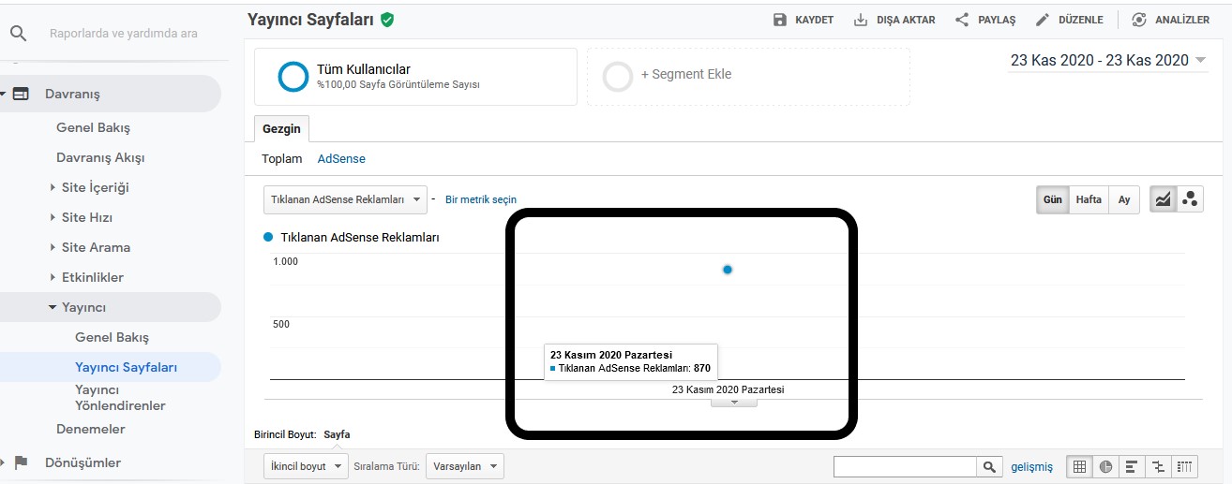1232x484 pixels.
Task: Open ANALİZLER insights icon
Action: pos(1139,20)
